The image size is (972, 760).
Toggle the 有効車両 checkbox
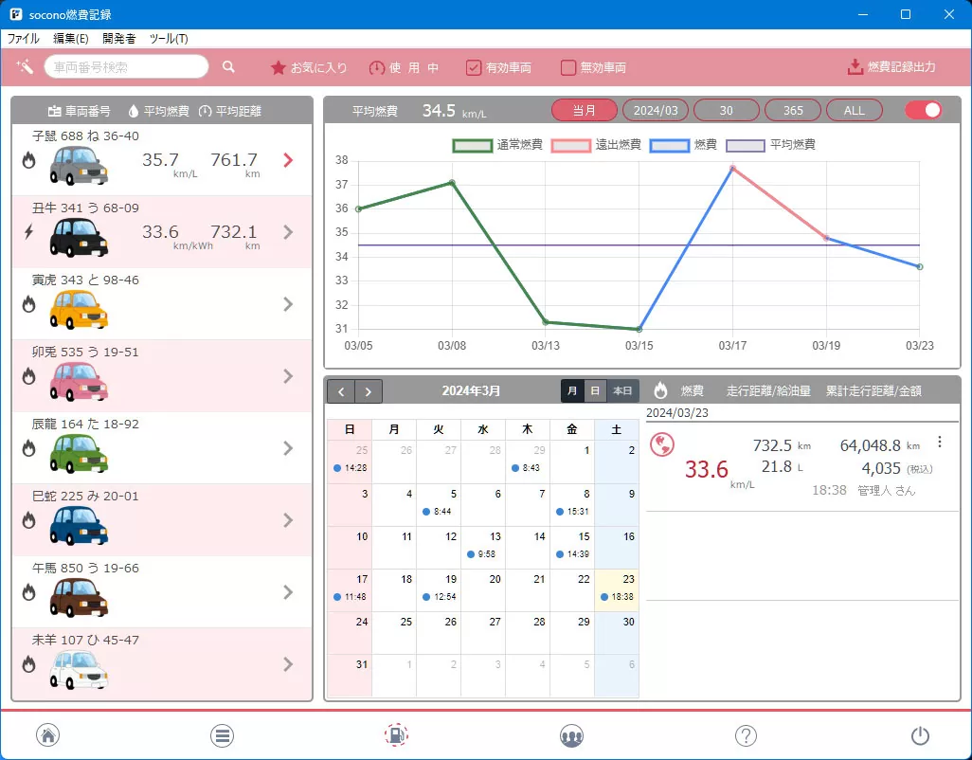tap(474, 67)
